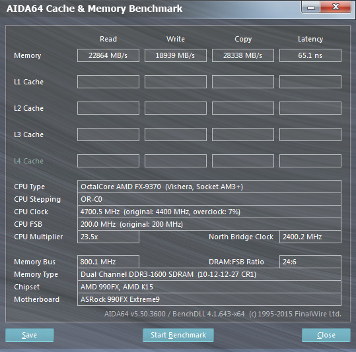Select North Bridge Clock value 2400.2 MHz
356x352 pixels.
310,237
